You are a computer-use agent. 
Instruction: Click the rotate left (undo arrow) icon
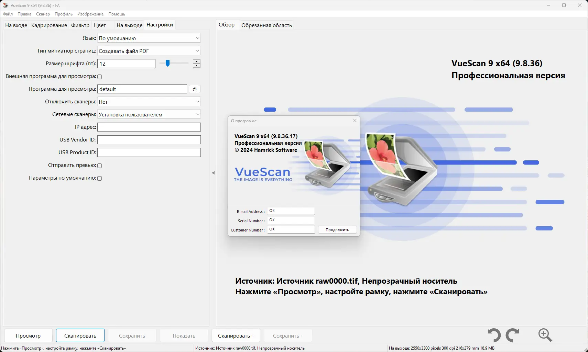pos(494,335)
